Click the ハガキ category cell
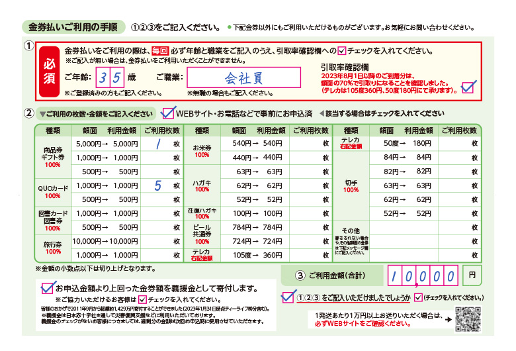 [202, 185]
